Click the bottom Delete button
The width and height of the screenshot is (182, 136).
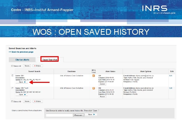click(38, 101)
